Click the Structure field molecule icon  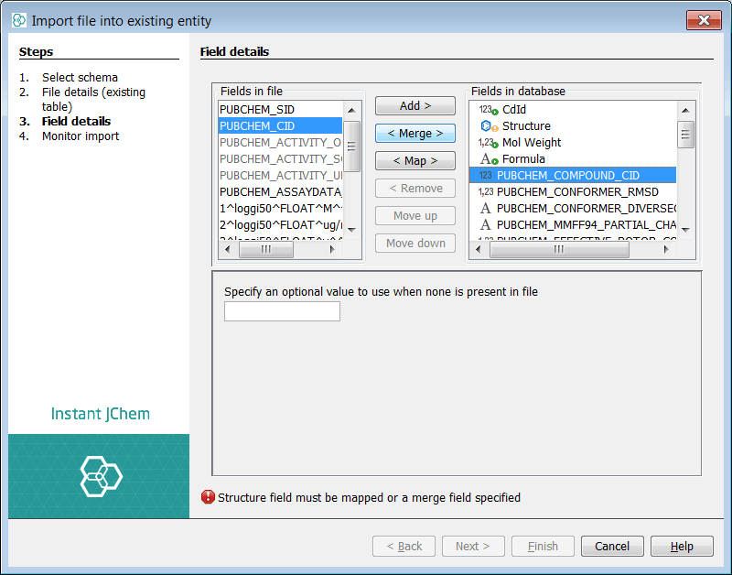coord(488,126)
